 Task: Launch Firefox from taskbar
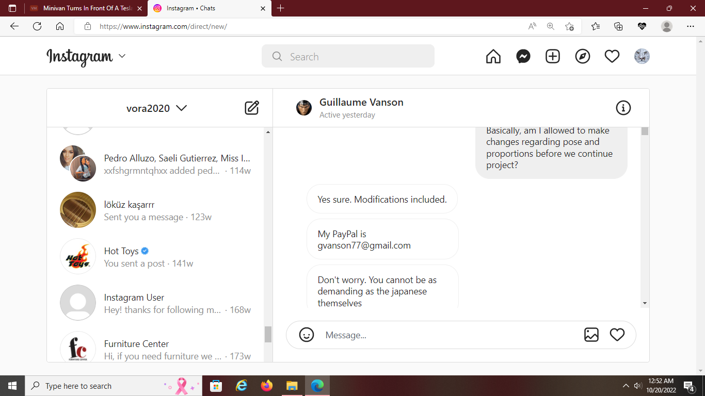[266, 386]
